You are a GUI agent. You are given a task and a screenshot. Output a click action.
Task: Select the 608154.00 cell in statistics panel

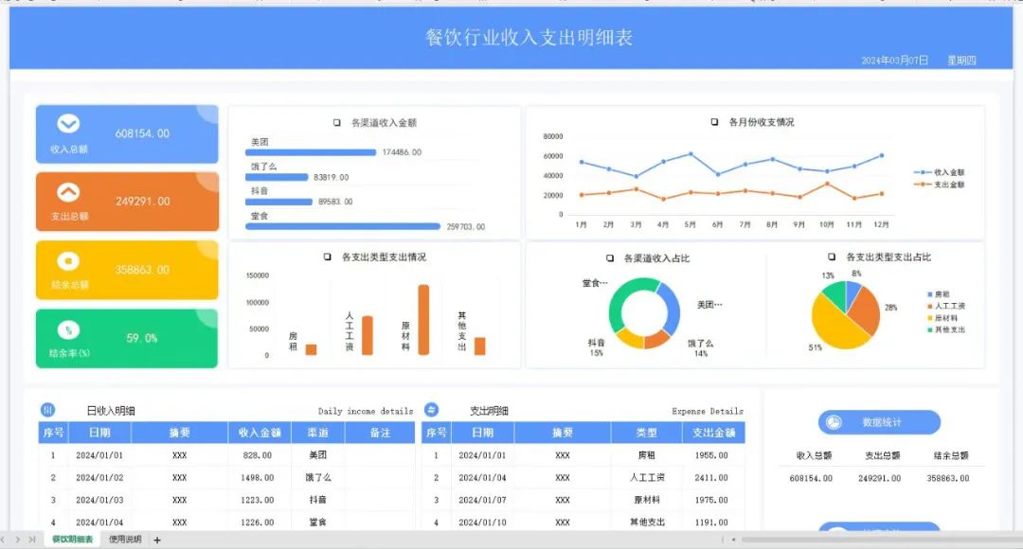(811, 478)
